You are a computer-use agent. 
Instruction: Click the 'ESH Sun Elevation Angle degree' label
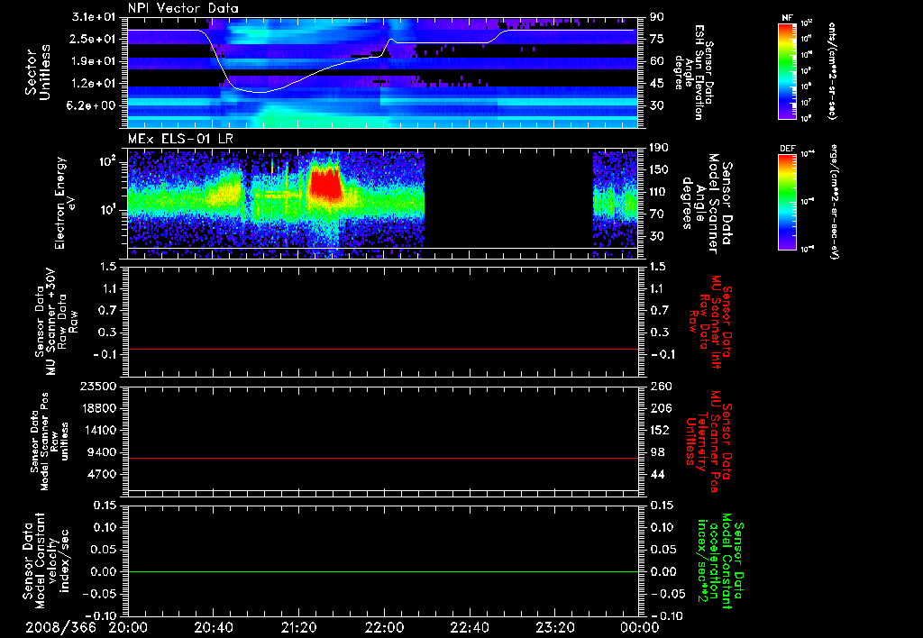point(695,72)
